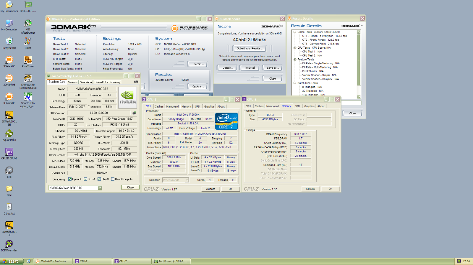473x265 pixels.
Task: Launch AquaMark3 desktop shortcut
Action: pos(9,136)
